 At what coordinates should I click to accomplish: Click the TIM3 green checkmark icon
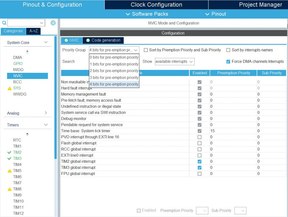9,159
